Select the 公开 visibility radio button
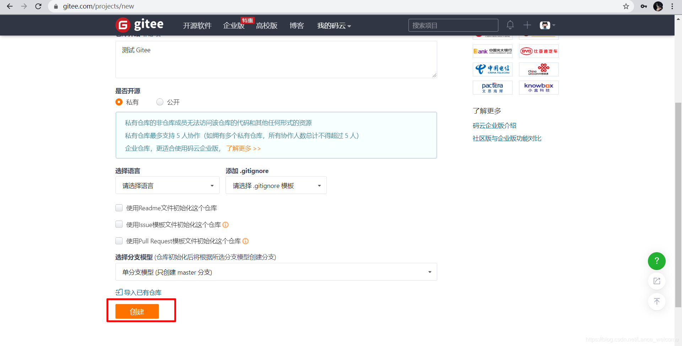The height and width of the screenshot is (346, 682). coord(159,102)
